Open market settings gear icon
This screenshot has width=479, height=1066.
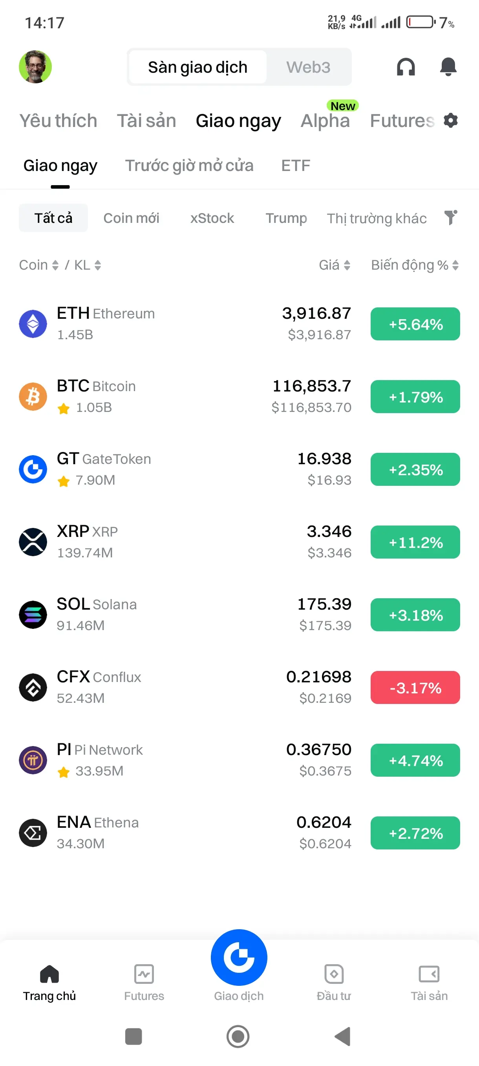(450, 120)
